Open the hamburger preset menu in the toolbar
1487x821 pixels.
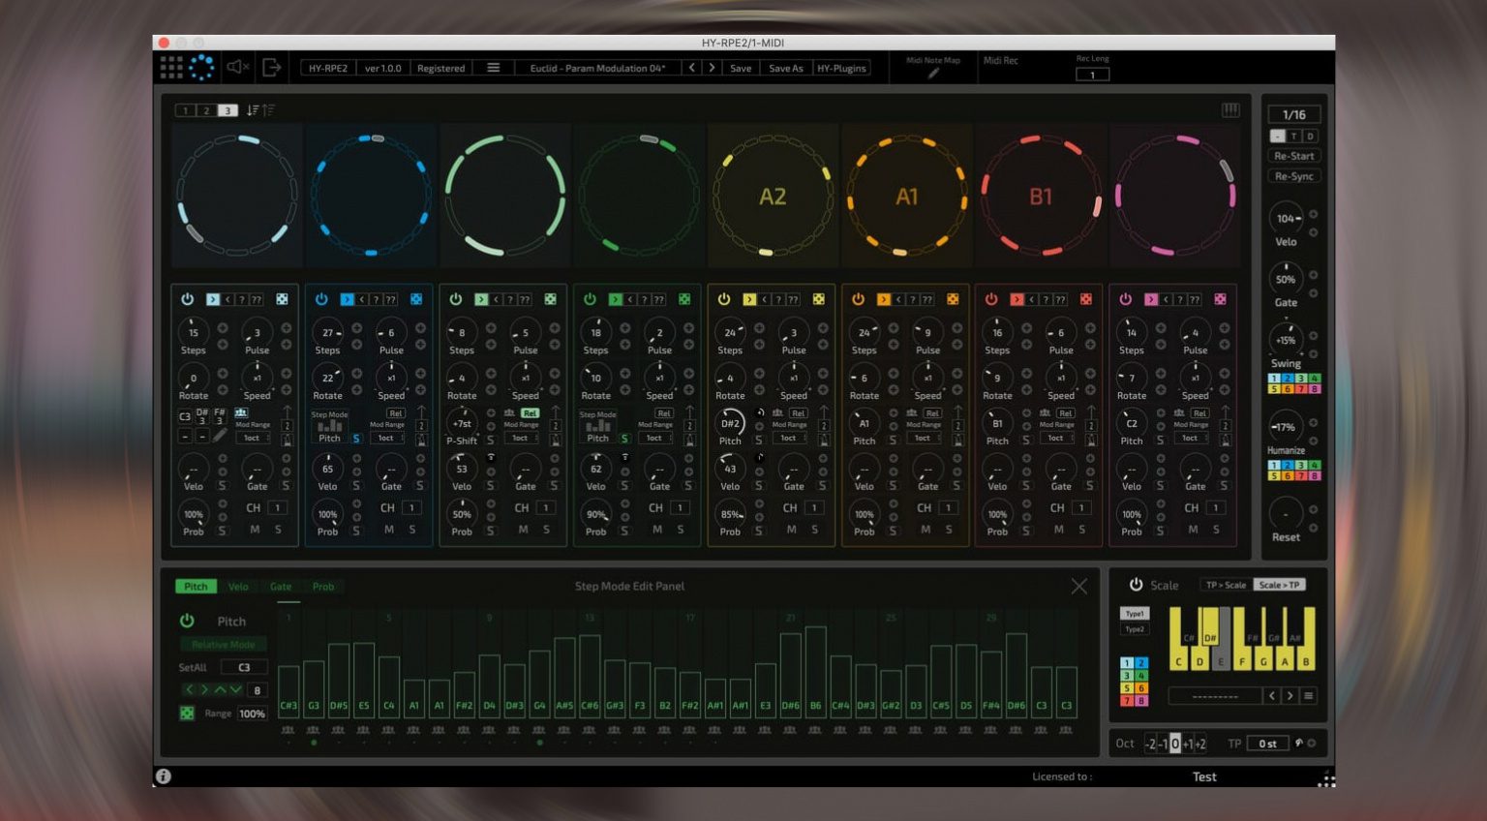tap(493, 68)
